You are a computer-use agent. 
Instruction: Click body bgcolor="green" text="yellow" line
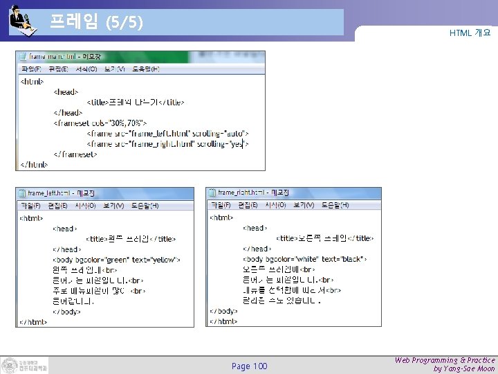coord(117,260)
